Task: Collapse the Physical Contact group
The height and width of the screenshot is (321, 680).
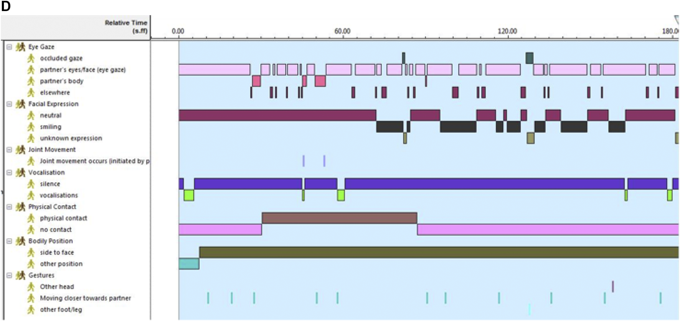Action: [9, 207]
